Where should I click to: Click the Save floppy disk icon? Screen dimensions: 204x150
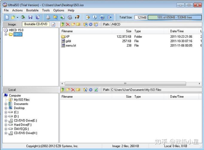tap(31, 17)
